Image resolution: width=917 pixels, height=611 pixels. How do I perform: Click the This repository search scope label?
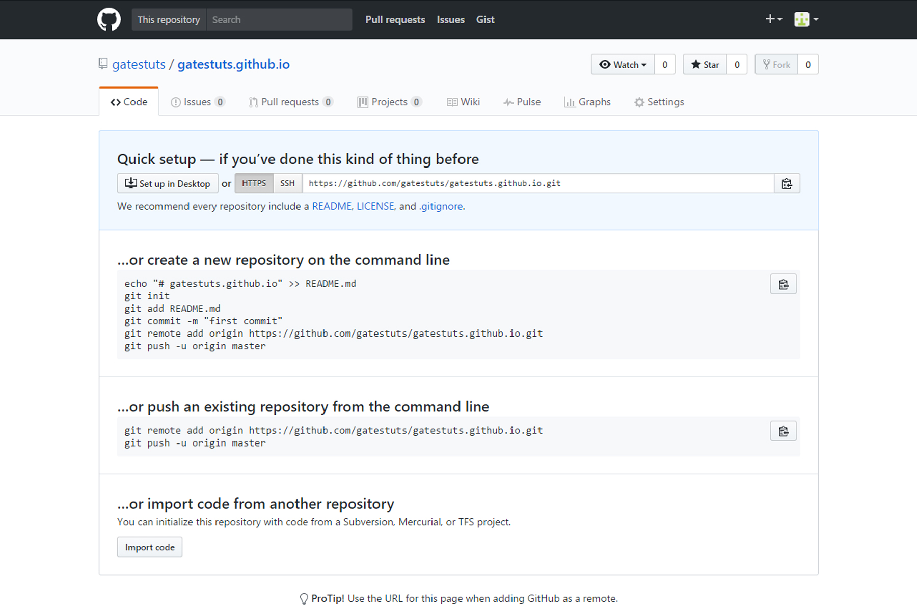click(169, 19)
